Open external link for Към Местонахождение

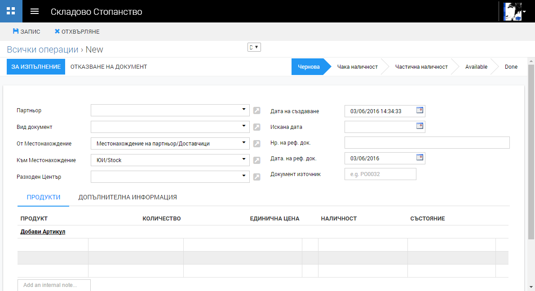256,160
